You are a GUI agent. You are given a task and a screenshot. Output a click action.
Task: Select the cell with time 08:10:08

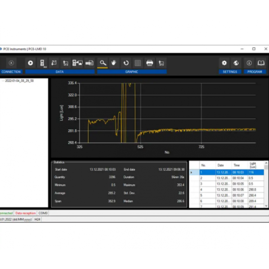click(240, 201)
